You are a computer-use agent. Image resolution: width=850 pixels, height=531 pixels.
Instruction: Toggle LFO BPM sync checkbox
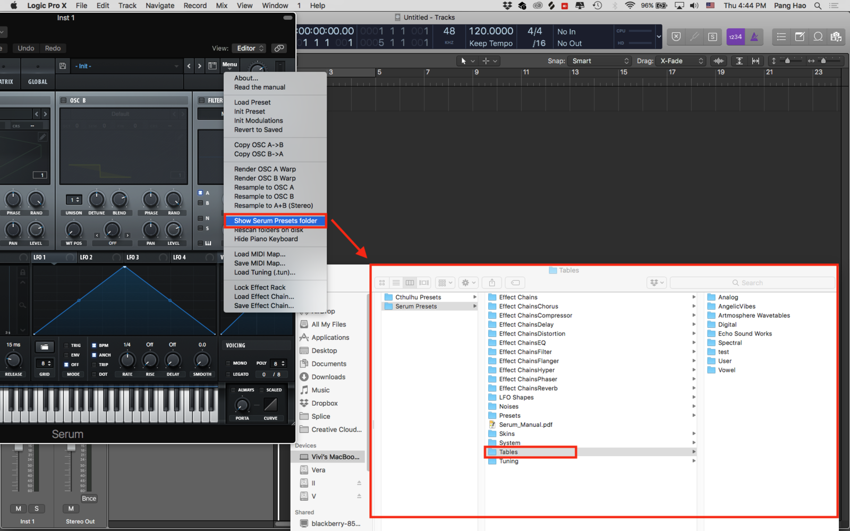(x=94, y=345)
